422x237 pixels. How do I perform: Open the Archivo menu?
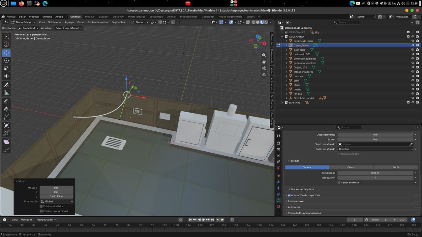pos(11,16)
